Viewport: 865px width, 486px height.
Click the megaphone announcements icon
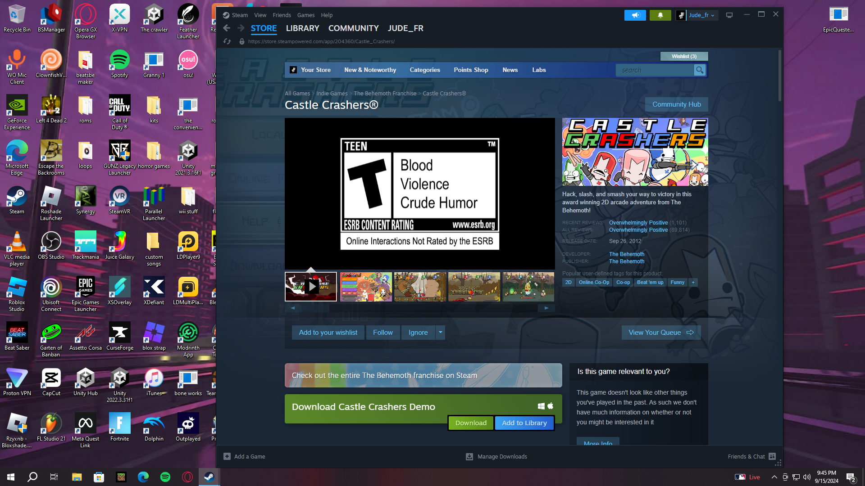635,15
